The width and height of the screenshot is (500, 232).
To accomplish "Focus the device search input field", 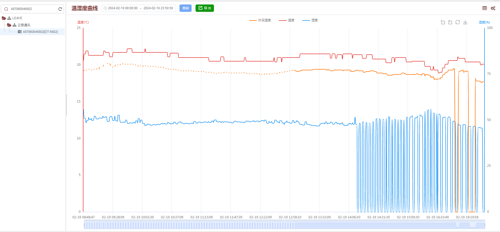I will pos(33,9).
